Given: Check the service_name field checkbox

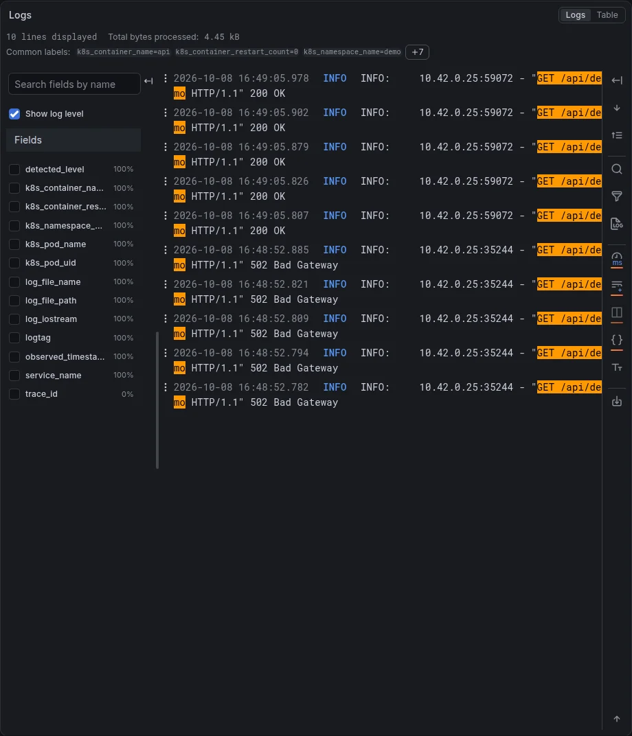Looking at the screenshot, I should (x=14, y=376).
